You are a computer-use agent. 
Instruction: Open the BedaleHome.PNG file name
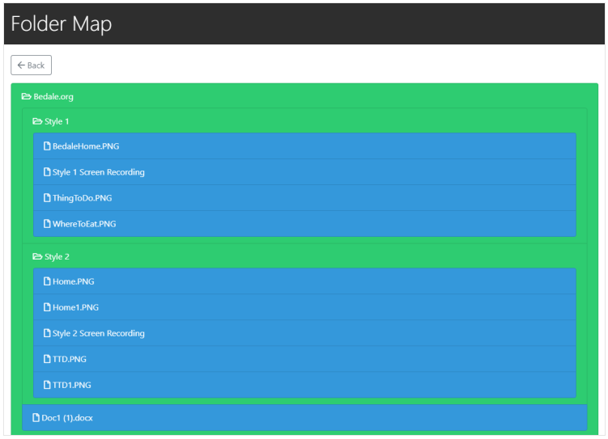click(86, 146)
